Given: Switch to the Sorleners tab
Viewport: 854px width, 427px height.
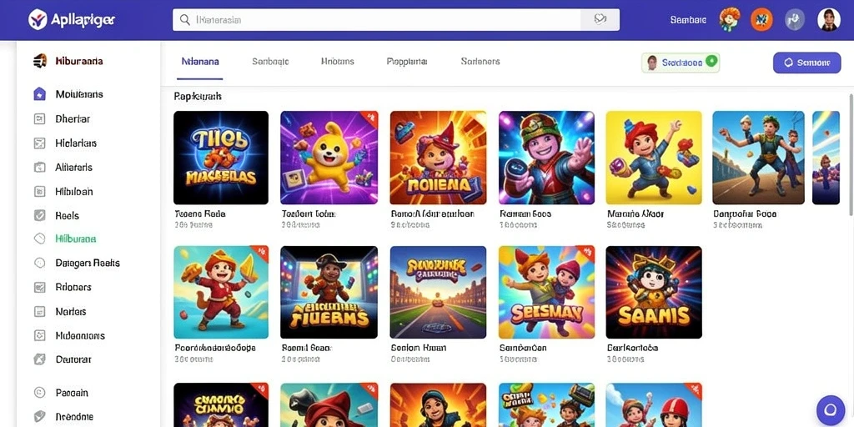Looking at the screenshot, I should (480, 62).
